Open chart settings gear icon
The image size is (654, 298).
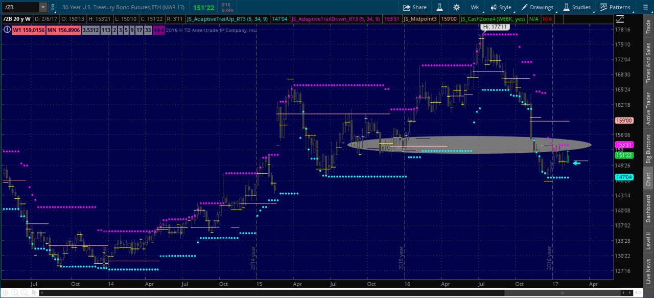(x=457, y=7)
